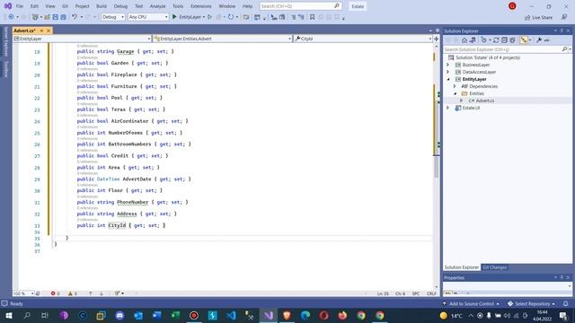Screen dimensions: 575x323
Task: Select Solution 'Estate' root node
Action: [488, 57]
